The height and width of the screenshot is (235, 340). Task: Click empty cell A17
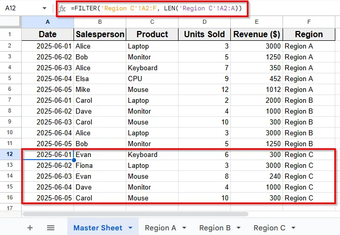click(x=48, y=208)
